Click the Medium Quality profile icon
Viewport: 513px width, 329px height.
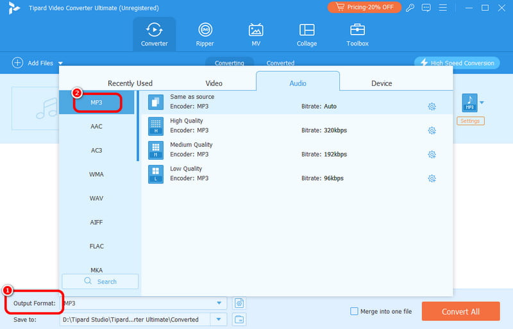click(x=156, y=150)
